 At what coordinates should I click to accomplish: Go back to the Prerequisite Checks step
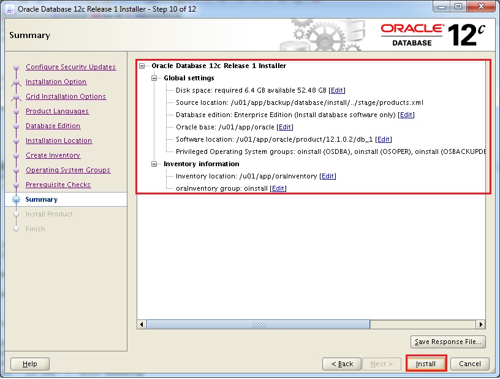click(58, 185)
